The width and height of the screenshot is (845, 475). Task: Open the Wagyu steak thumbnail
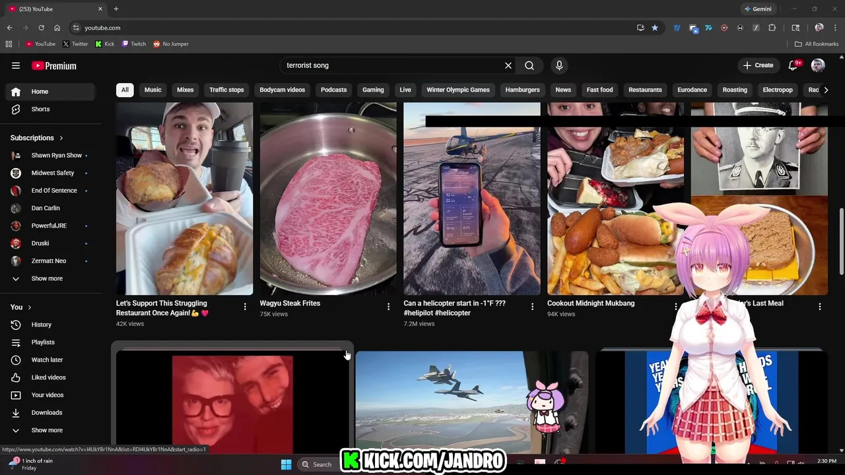(328, 198)
